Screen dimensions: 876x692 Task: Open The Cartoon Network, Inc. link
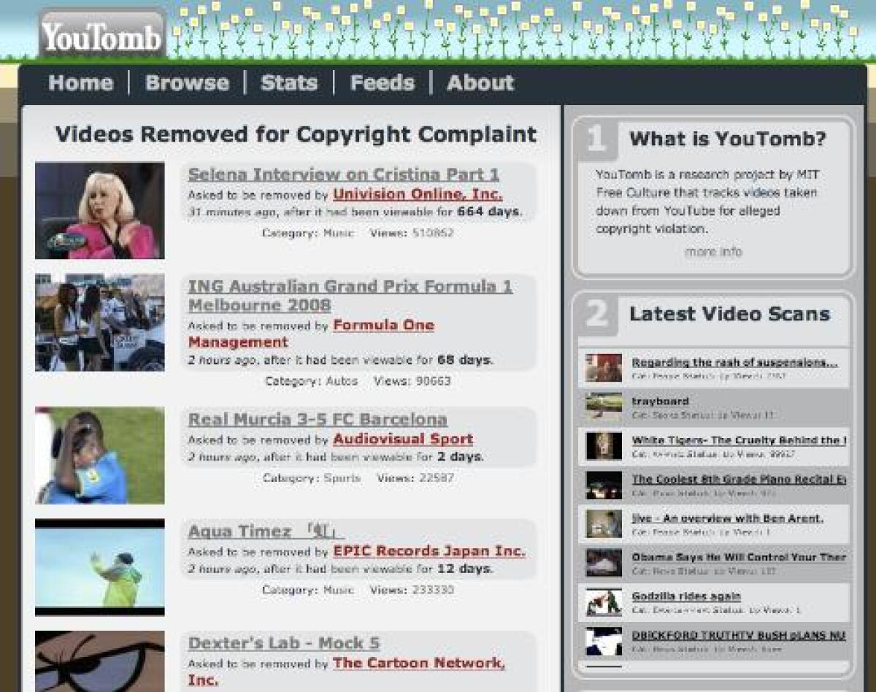346,671
